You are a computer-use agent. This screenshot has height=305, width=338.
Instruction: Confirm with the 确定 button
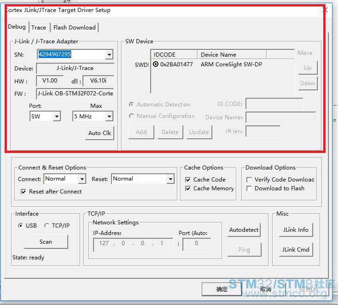point(222,289)
